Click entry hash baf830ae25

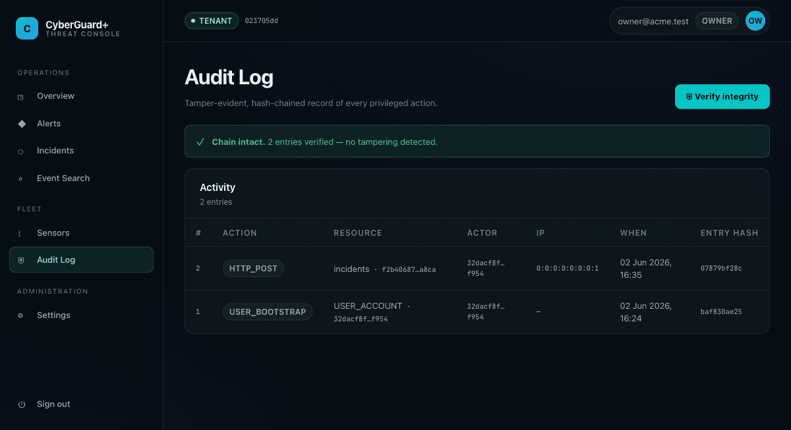pos(721,312)
